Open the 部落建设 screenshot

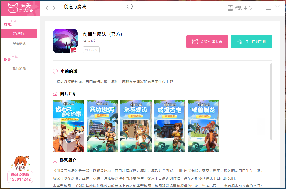tap(136, 126)
